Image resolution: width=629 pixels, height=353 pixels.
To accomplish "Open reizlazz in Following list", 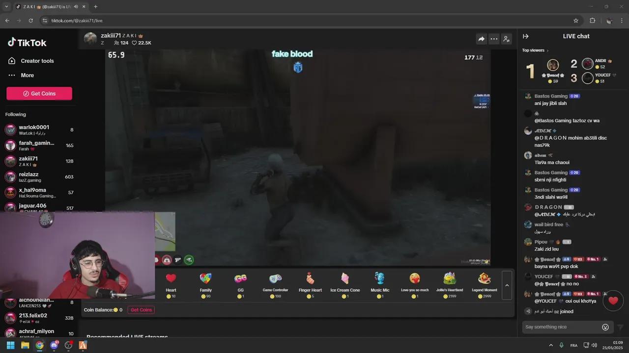I will point(39,177).
